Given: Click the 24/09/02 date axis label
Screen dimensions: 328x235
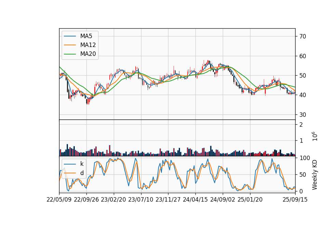Looking at the screenshot, I should click(222, 200).
